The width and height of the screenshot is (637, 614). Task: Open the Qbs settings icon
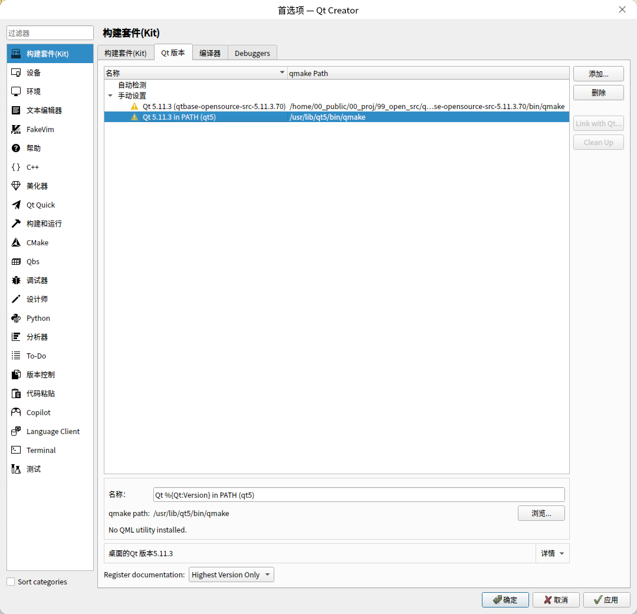click(16, 261)
